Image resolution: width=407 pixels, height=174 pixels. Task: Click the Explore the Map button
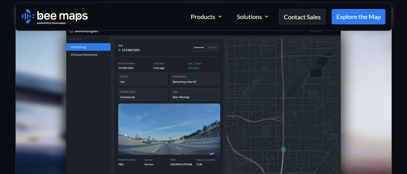358,17
